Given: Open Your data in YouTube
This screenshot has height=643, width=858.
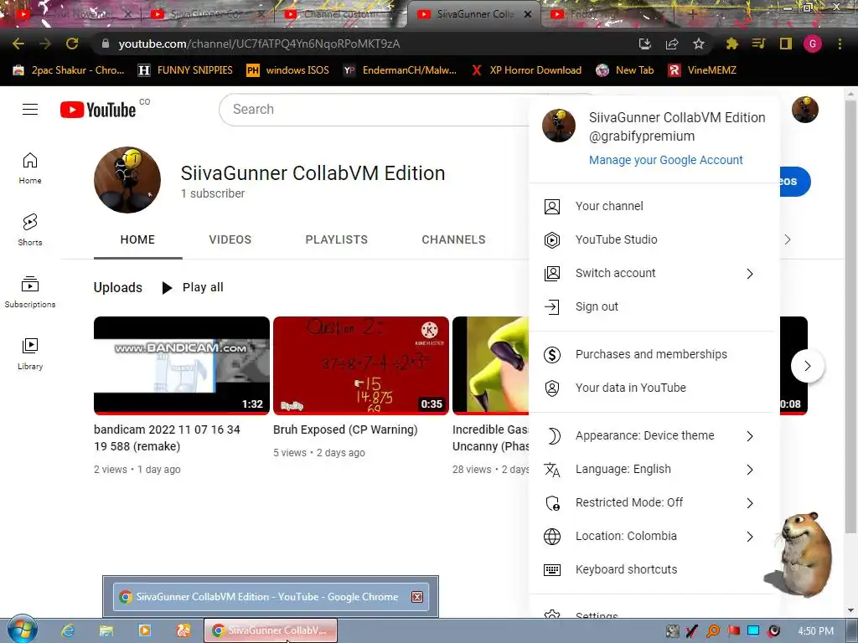Looking at the screenshot, I should pyautogui.click(x=654, y=388).
